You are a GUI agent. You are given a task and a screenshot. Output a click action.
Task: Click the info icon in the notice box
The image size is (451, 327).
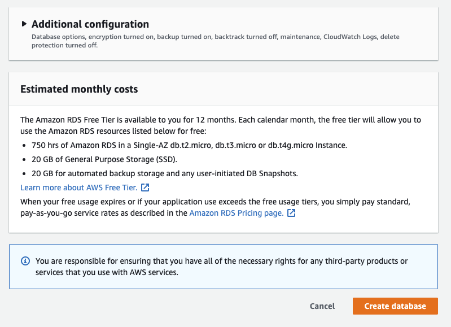coord(25,261)
